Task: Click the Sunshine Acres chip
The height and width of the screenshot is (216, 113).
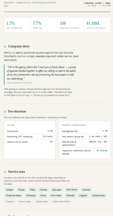Action: 98,196
